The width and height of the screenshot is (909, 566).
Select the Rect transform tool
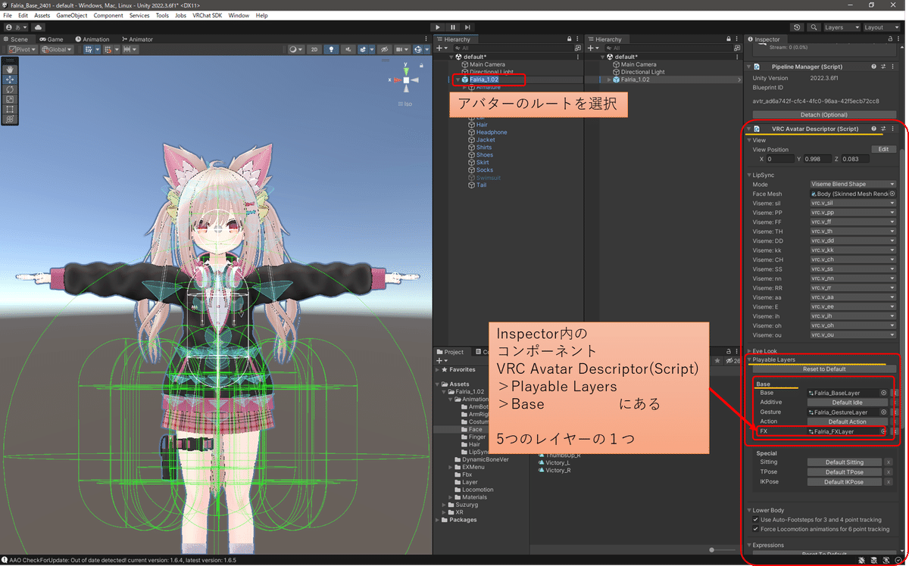(11, 109)
